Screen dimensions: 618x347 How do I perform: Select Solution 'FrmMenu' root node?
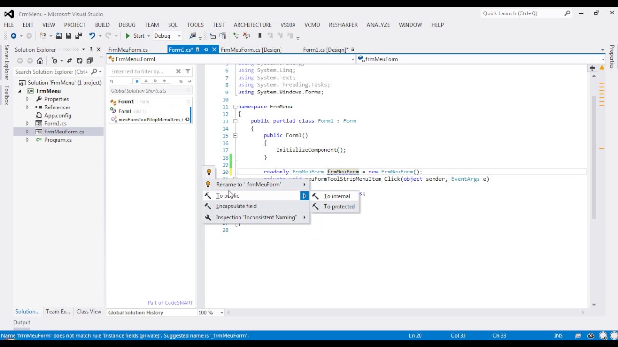pos(65,83)
